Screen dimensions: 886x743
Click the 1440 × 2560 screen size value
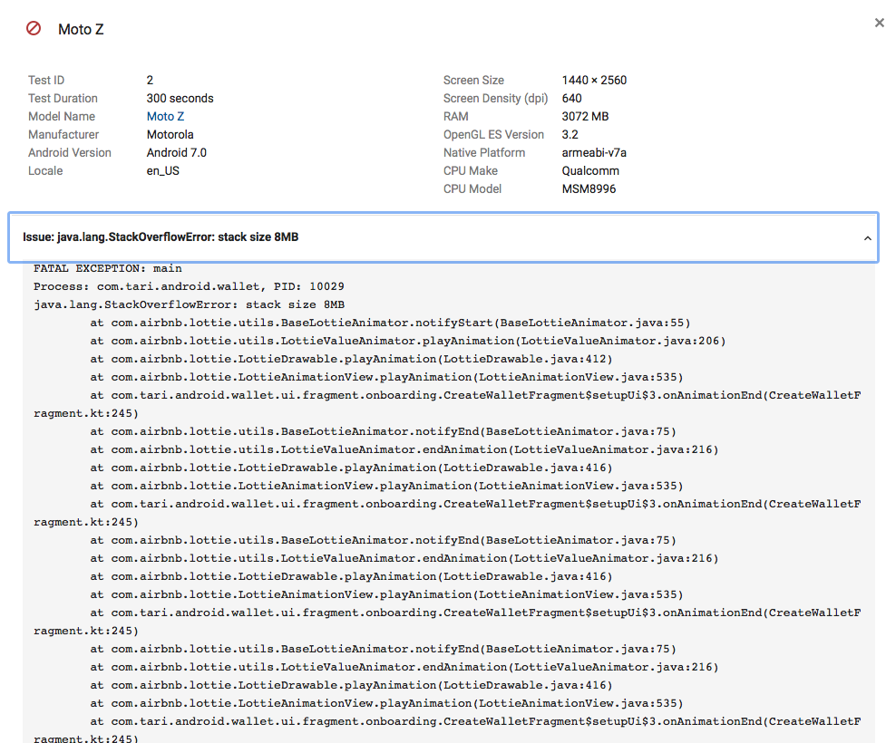(x=594, y=80)
